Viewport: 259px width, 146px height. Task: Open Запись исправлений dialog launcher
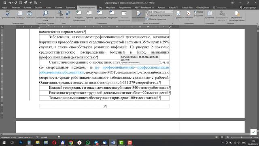pyautogui.click(x=172, y=24)
